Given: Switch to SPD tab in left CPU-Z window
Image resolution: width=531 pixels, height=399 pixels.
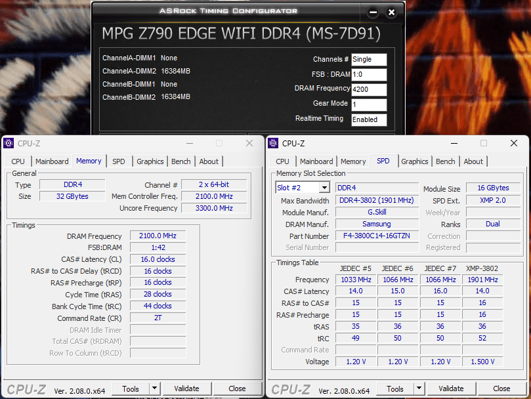Looking at the screenshot, I should (119, 161).
